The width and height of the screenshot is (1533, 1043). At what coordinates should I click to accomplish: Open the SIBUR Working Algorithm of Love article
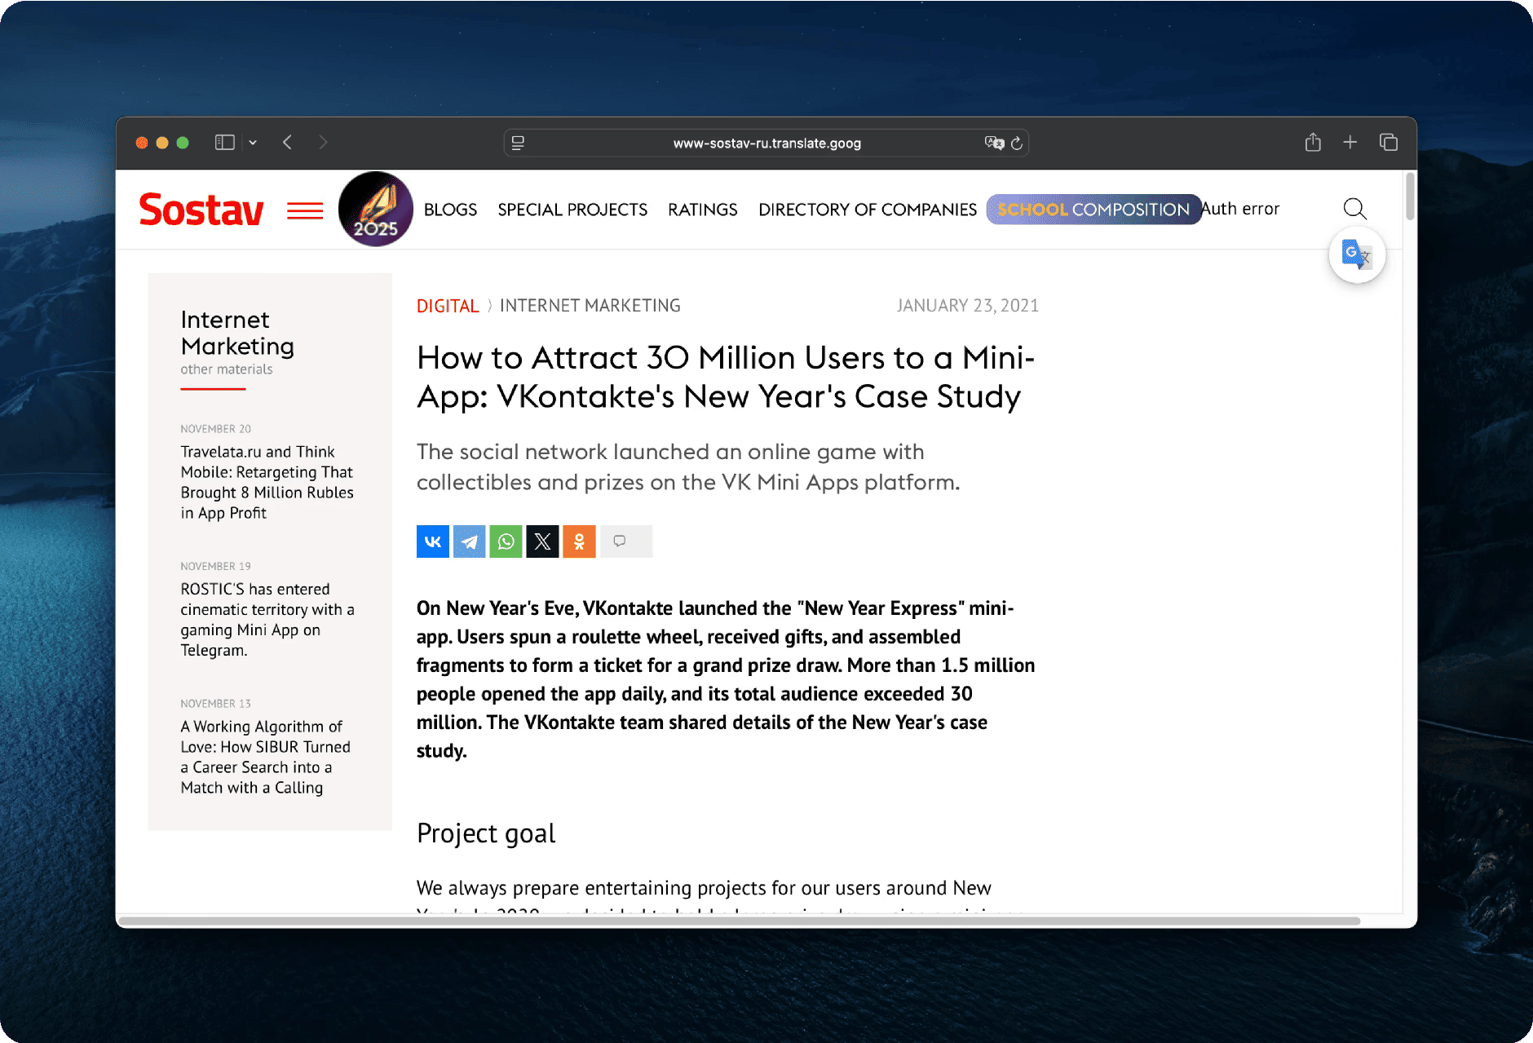tap(266, 757)
